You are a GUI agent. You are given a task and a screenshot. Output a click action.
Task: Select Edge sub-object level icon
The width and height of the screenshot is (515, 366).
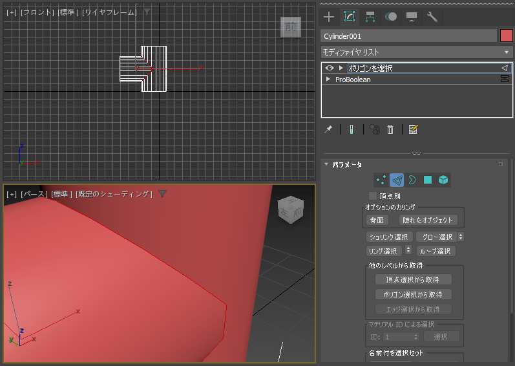(397, 180)
